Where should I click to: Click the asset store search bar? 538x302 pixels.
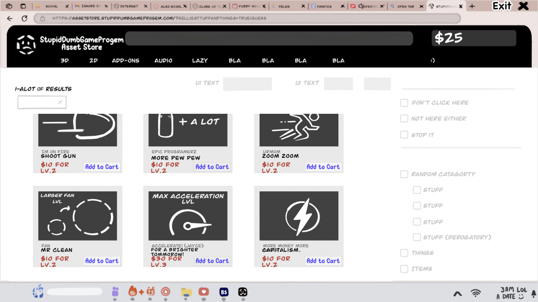click(x=268, y=39)
